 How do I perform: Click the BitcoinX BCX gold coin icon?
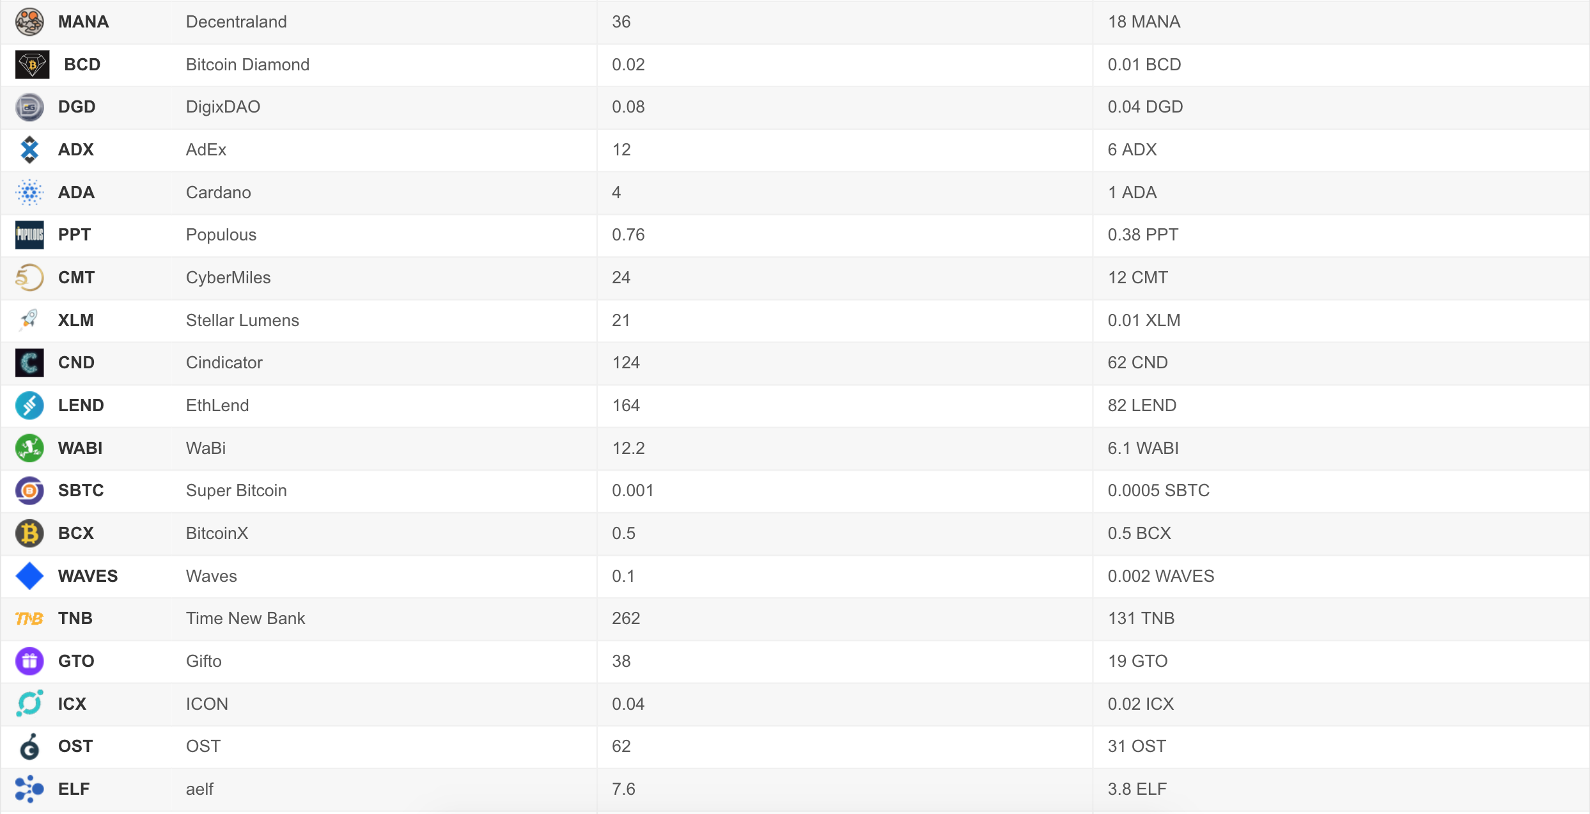(x=29, y=533)
